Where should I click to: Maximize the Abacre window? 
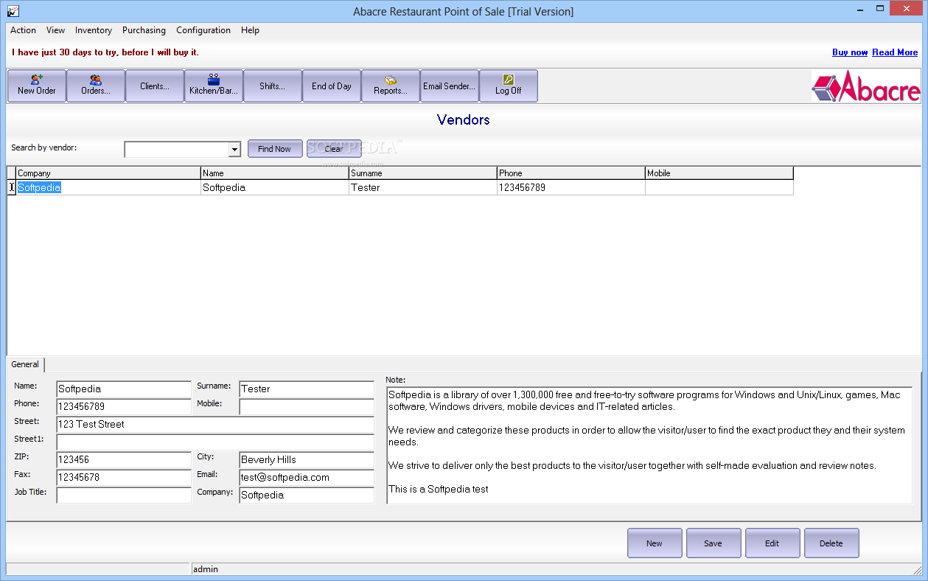pyautogui.click(x=881, y=7)
